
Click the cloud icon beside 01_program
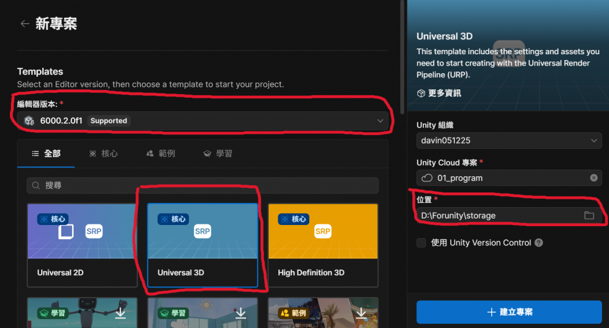[x=427, y=177]
